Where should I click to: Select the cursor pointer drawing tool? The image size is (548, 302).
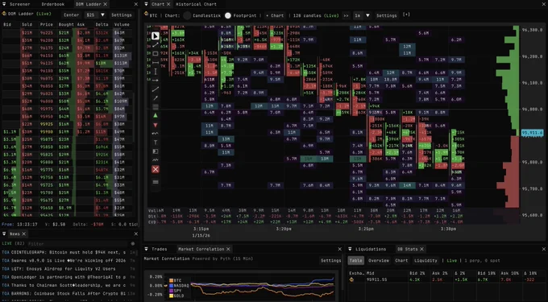click(x=156, y=35)
